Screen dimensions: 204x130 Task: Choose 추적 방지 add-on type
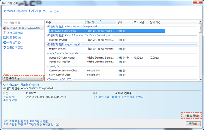tap(14, 43)
